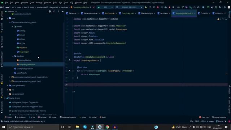Open the SDK Manager icon in toolbar
This screenshot has width=231, height=130.
tap(220, 7)
